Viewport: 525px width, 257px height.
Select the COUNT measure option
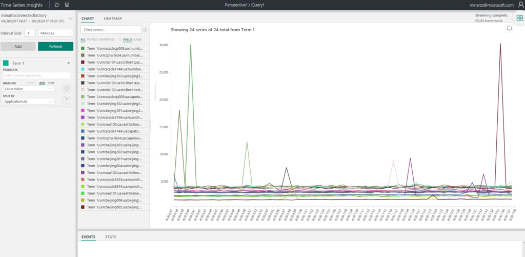tap(31, 83)
